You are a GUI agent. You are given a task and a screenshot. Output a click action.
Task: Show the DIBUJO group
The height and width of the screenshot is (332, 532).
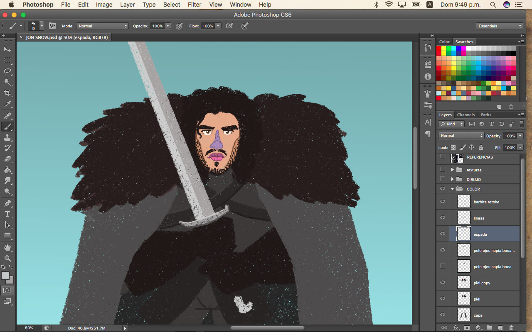[443, 179]
